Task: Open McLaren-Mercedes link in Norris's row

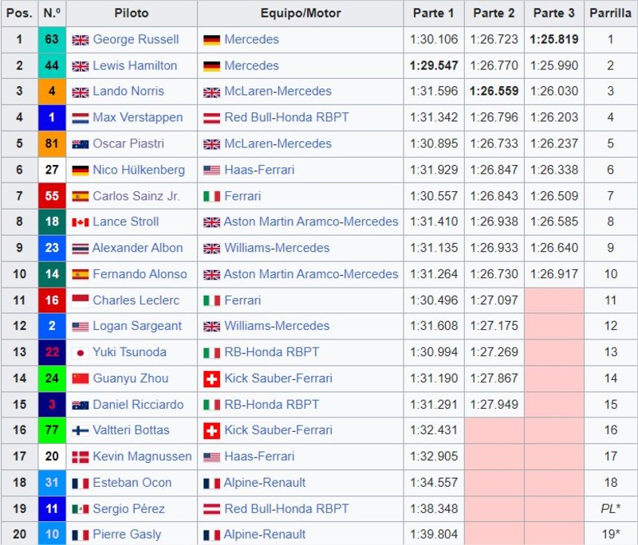Action: [x=278, y=91]
